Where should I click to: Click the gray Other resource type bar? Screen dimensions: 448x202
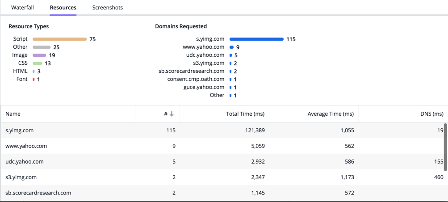[x=42, y=47]
